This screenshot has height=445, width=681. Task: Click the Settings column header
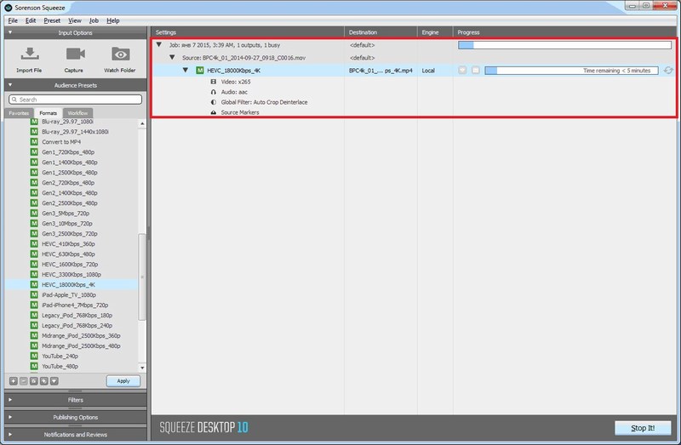248,32
